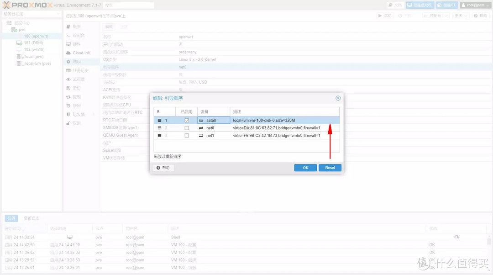This screenshot has height=275, width=493.
Task: Click the Shutdown power icon button
Action: coord(404,16)
